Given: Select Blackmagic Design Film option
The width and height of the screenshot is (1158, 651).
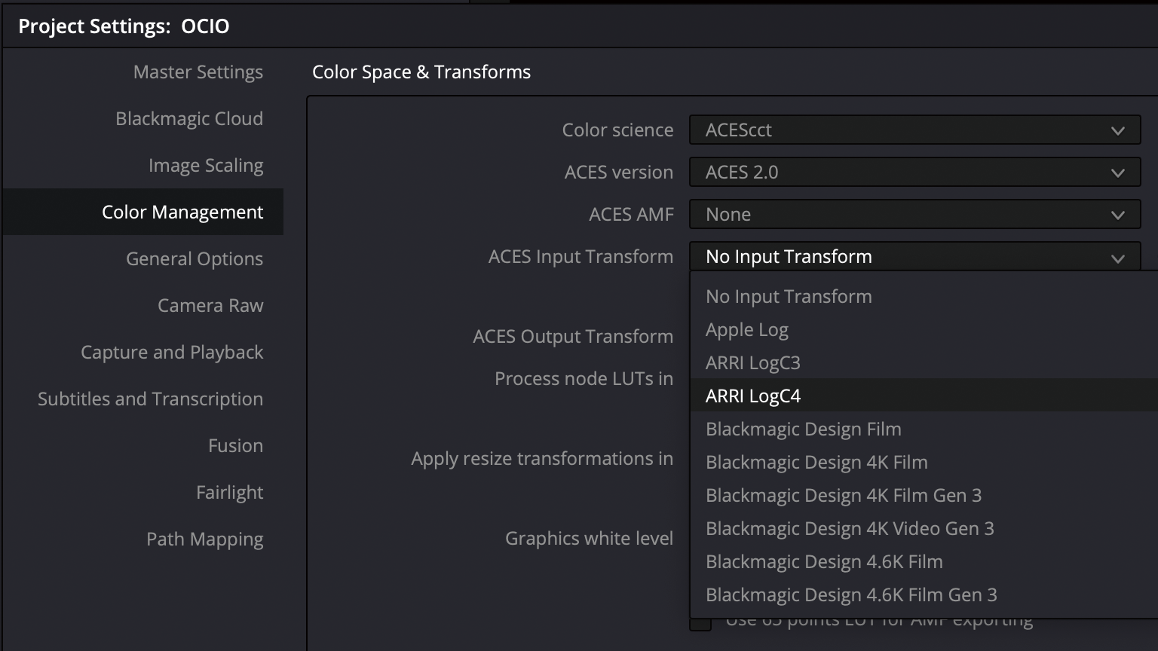Looking at the screenshot, I should point(924,429).
